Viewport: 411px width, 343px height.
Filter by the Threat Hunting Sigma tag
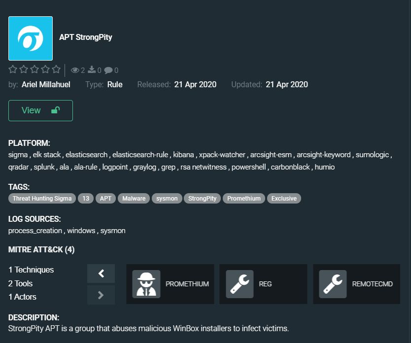pyautogui.click(x=42, y=198)
